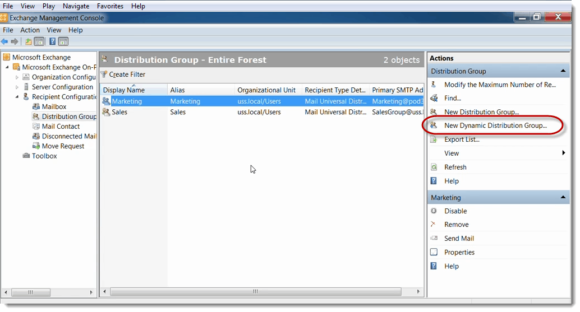The height and width of the screenshot is (312, 580).
Task: Click the results scrollbar left arrow
Action: tap(105, 292)
